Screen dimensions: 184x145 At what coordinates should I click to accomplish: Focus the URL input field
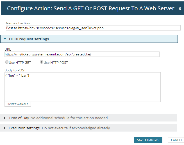82,54
